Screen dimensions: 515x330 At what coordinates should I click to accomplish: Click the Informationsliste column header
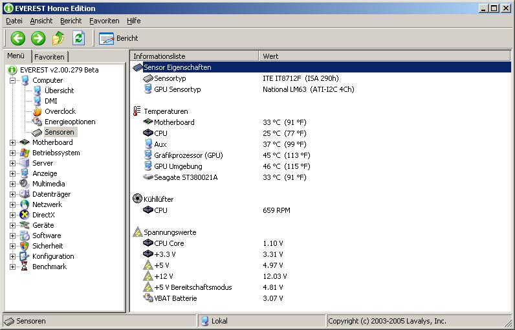coord(195,56)
